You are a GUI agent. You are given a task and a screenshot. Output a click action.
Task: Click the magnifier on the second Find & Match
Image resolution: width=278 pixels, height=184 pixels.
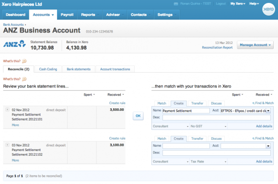pos(254,139)
